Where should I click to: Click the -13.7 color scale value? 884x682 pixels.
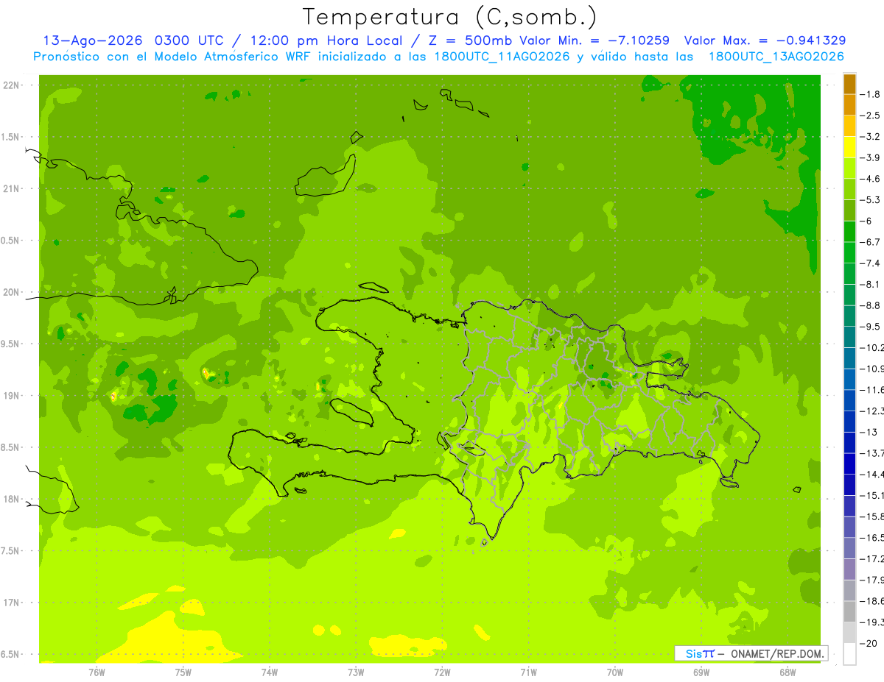coord(871,453)
